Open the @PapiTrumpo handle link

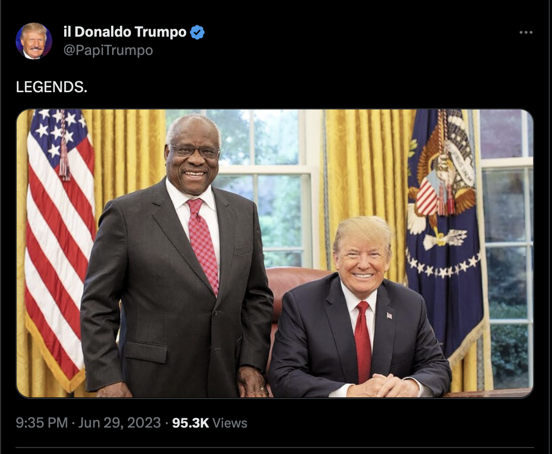pos(108,50)
